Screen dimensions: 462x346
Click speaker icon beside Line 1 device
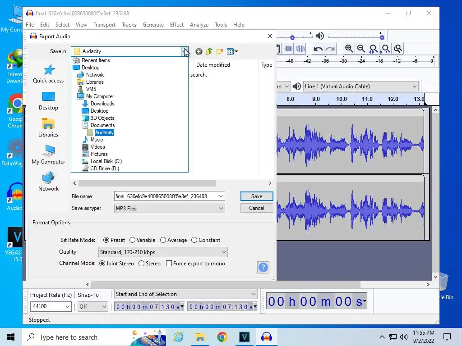(x=297, y=86)
